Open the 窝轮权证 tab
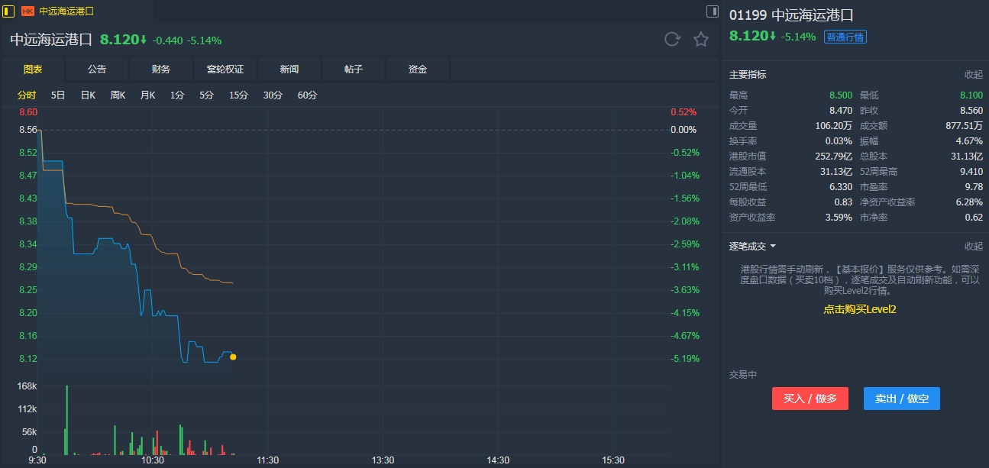Viewport: 989px width, 468px height. [225, 69]
